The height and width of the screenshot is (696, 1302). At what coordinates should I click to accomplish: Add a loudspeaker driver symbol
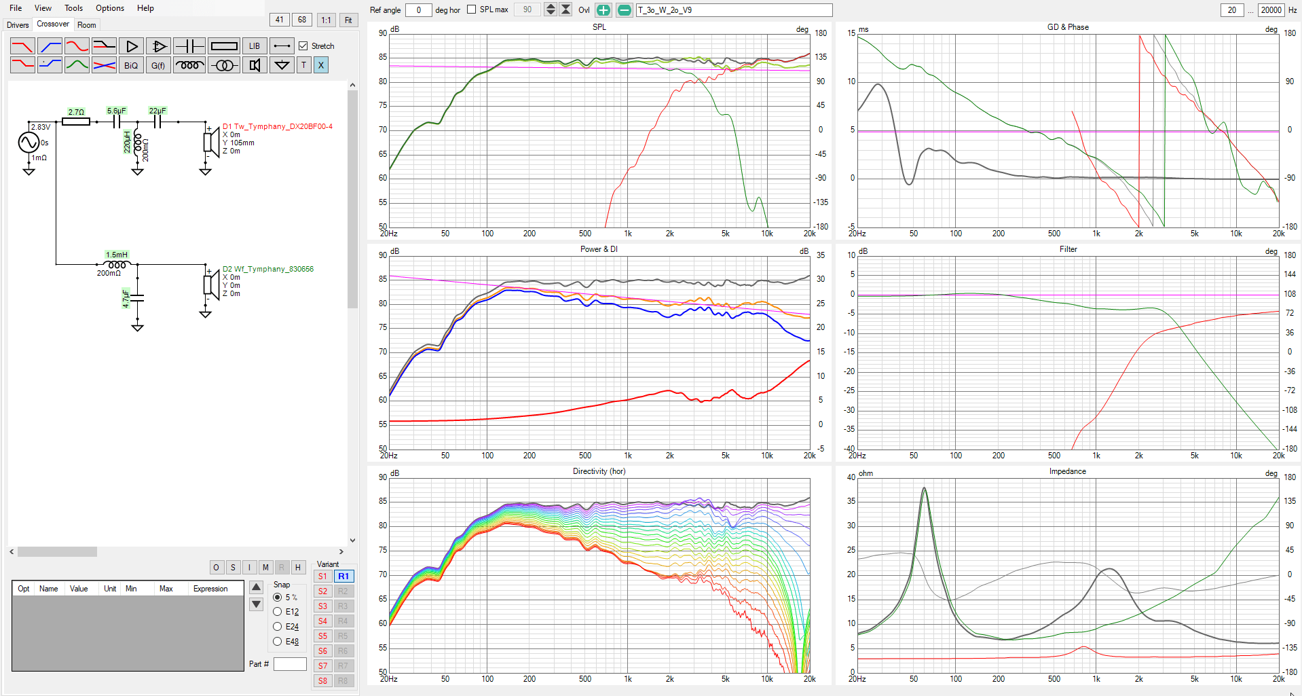click(255, 65)
